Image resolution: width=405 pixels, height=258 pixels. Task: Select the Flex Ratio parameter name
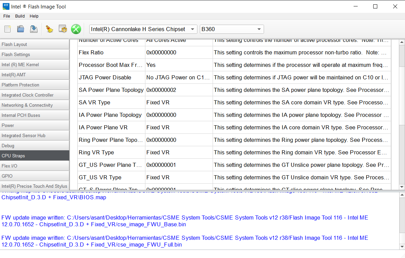pyautogui.click(x=111, y=52)
